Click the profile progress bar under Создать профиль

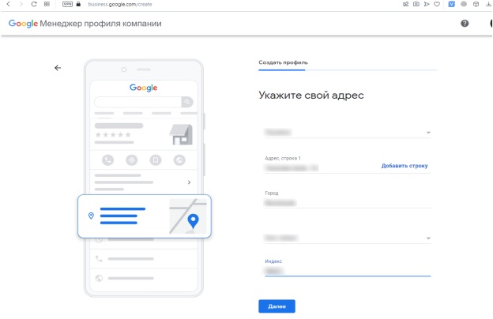pos(348,70)
